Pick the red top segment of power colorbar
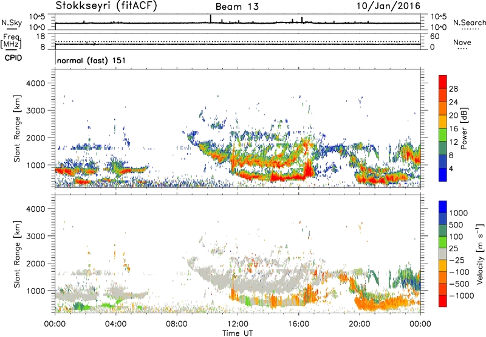 [x=443, y=82]
